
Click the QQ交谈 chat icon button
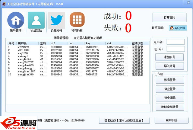[177, 28]
